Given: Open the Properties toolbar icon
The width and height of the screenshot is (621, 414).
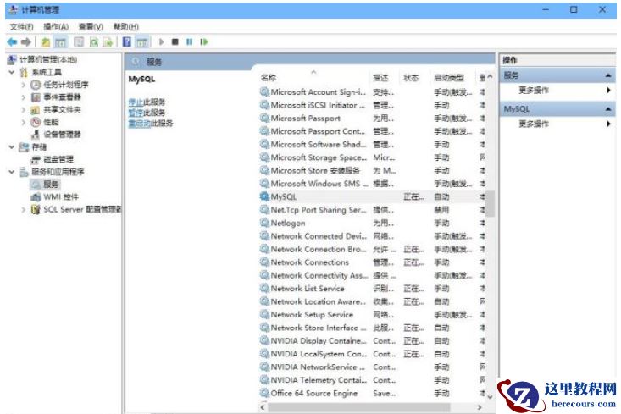Looking at the screenshot, I should pos(79,41).
